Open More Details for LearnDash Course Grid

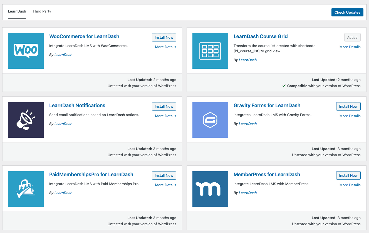coord(350,47)
